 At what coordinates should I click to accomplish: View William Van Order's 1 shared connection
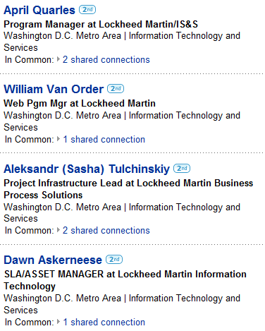point(104,140)
